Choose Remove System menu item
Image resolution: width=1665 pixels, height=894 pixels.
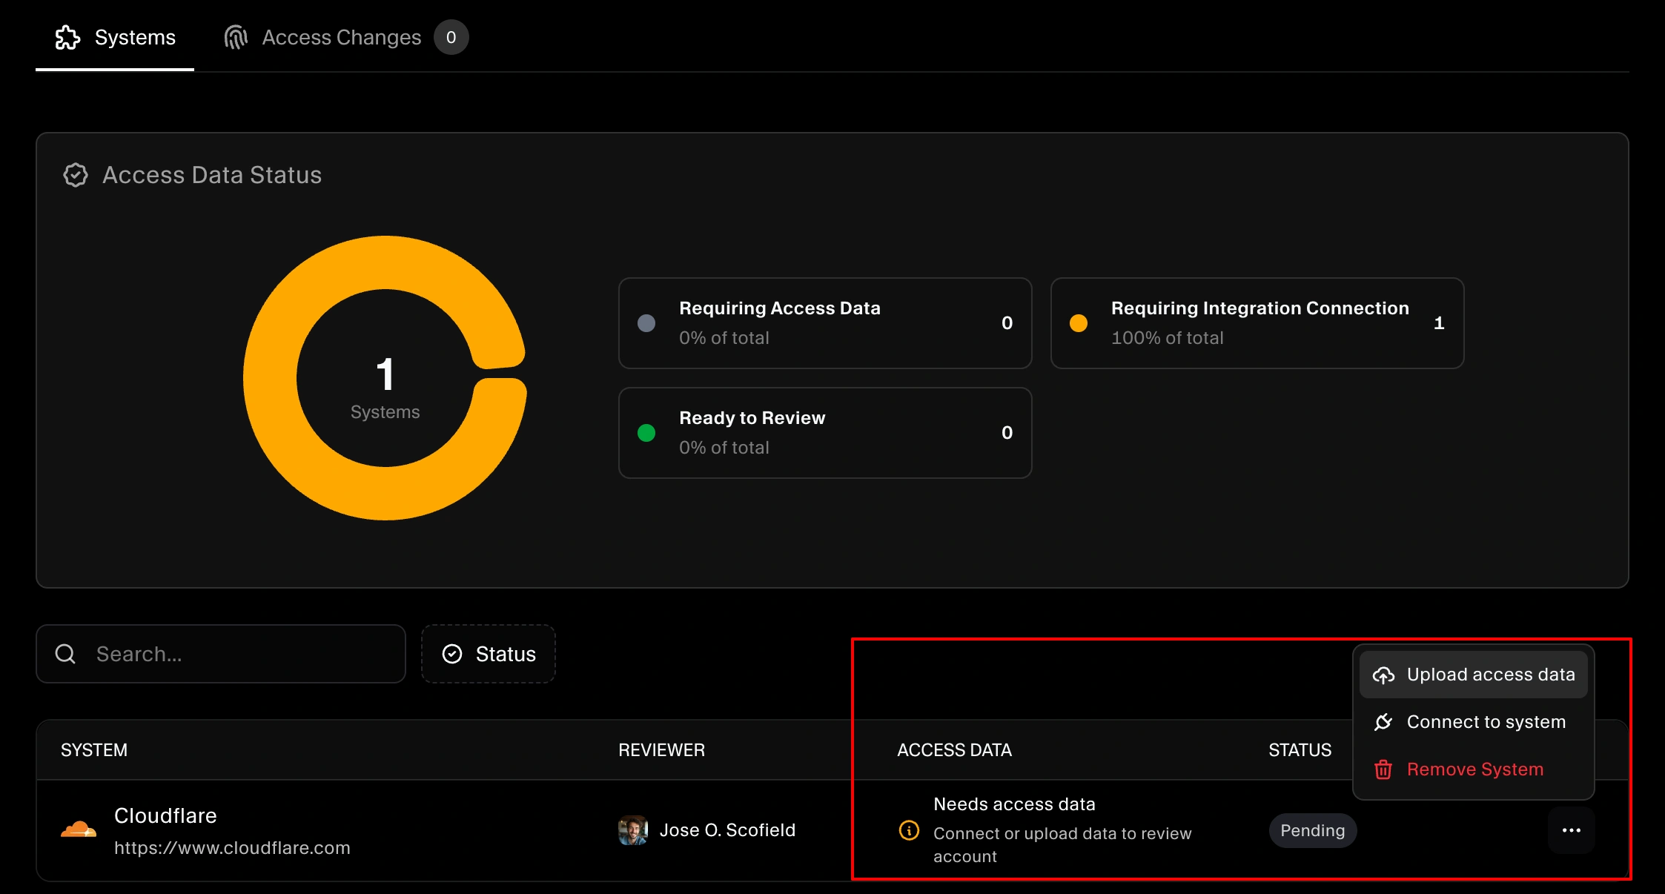[x=1474, y=769]
